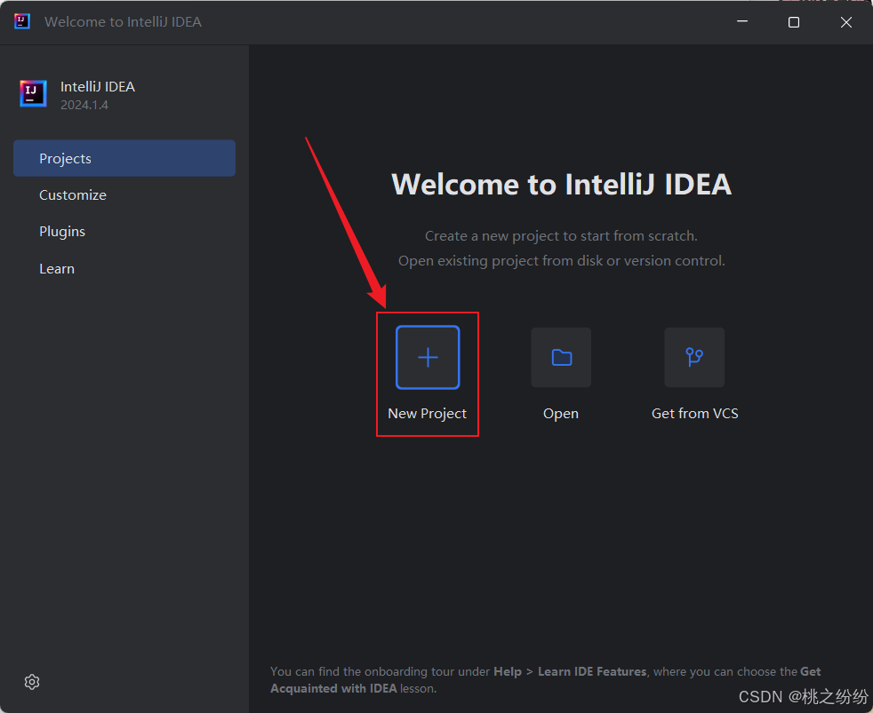Click the Get from VCS branch icon

click(694, 357)
